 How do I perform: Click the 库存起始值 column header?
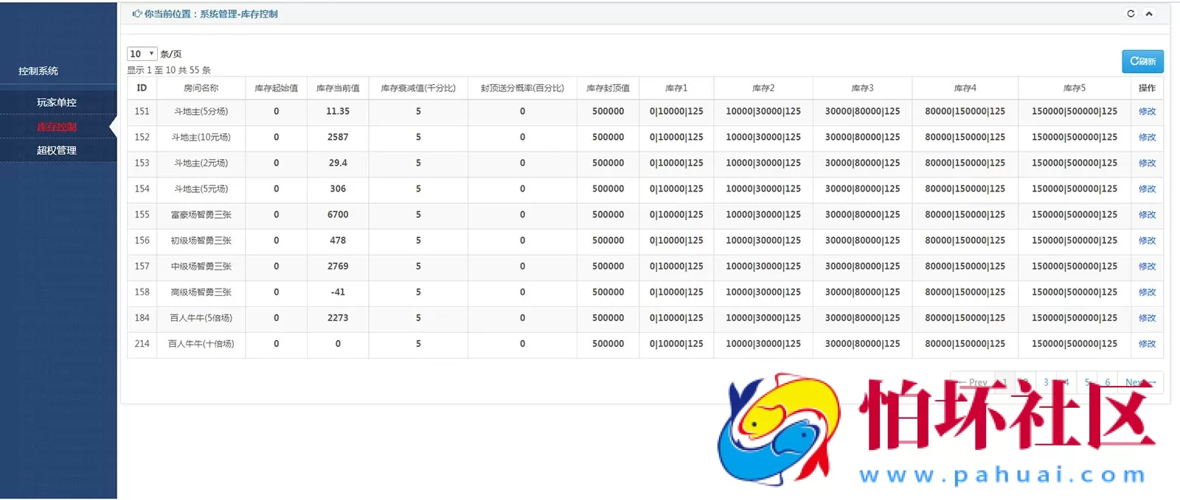pyautogui.click(x=277, y=88)
